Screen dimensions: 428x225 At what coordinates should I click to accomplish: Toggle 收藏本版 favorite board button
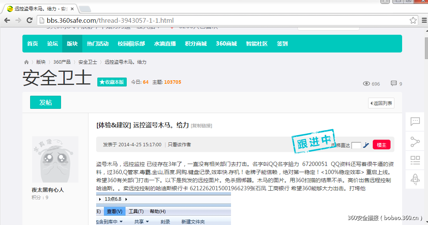(x=112, y=82)
